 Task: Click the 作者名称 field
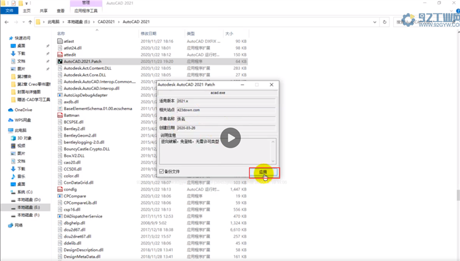point(226,119)
